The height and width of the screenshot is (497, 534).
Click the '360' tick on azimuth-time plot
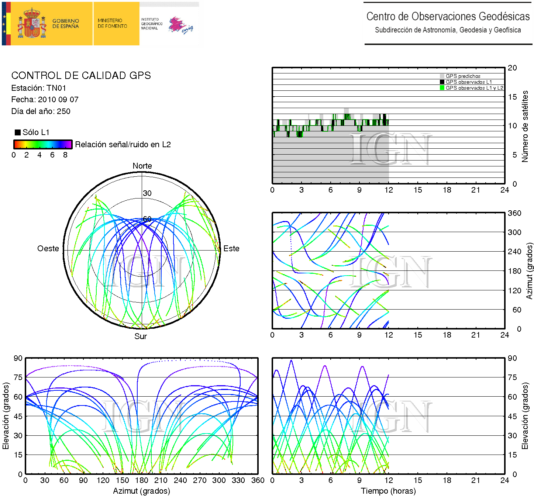(x=514, y=213)
